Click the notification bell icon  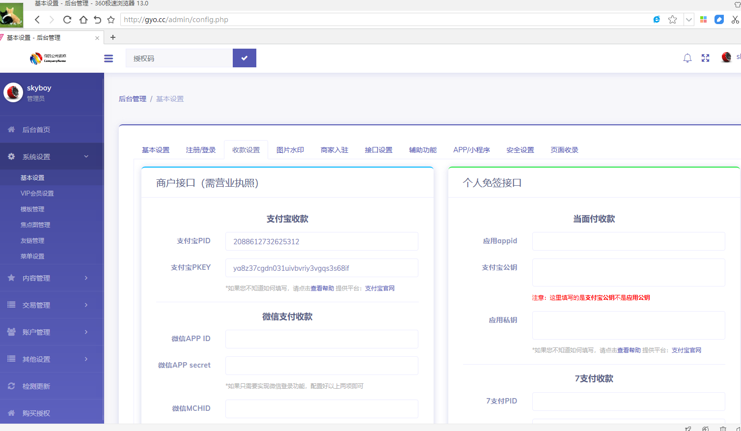687,58
